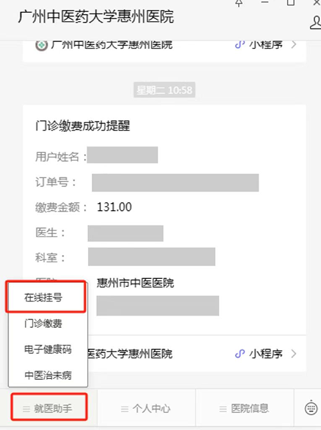The height and width of the screenshot is (430, 321).
Task: Click the menu lines icon beside 个人中心
Action: [125, 409]
